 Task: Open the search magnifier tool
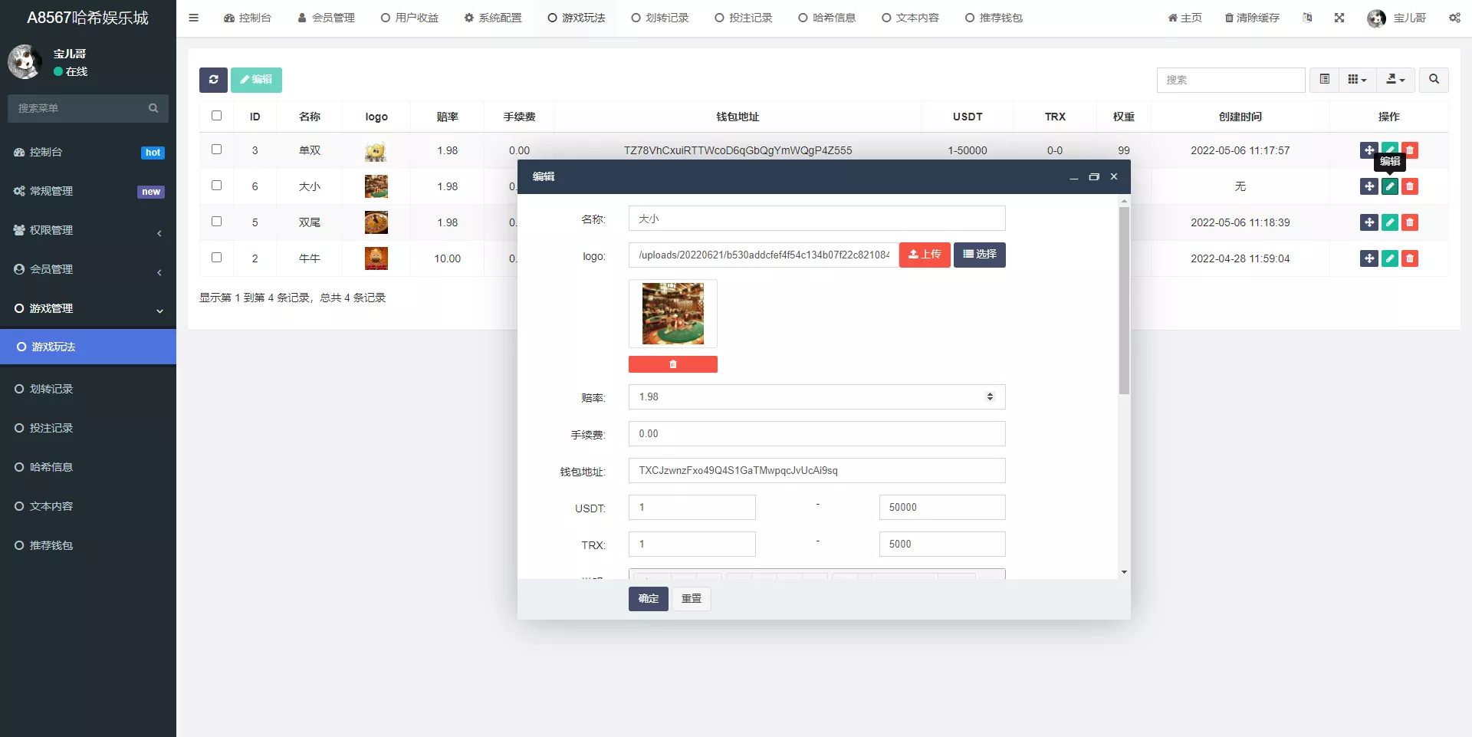pos(1433,80)
